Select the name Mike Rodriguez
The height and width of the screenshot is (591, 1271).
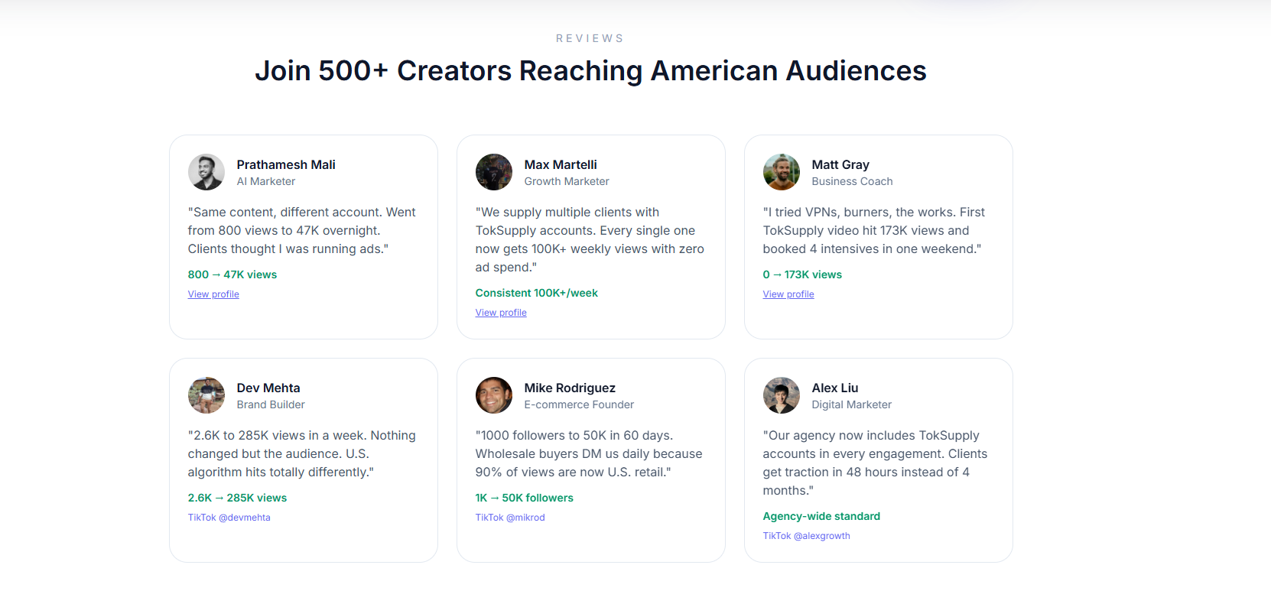(x=570, y=388)
